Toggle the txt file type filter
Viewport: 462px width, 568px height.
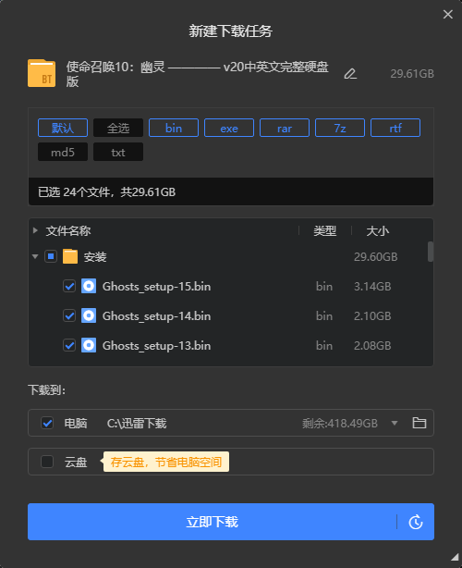coord(118,152)
